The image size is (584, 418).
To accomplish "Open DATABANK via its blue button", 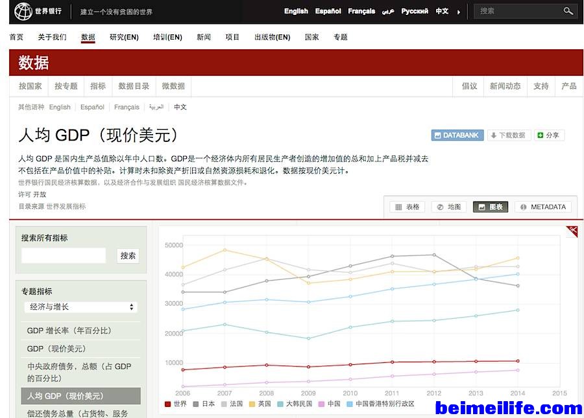I will pos(457,135).
